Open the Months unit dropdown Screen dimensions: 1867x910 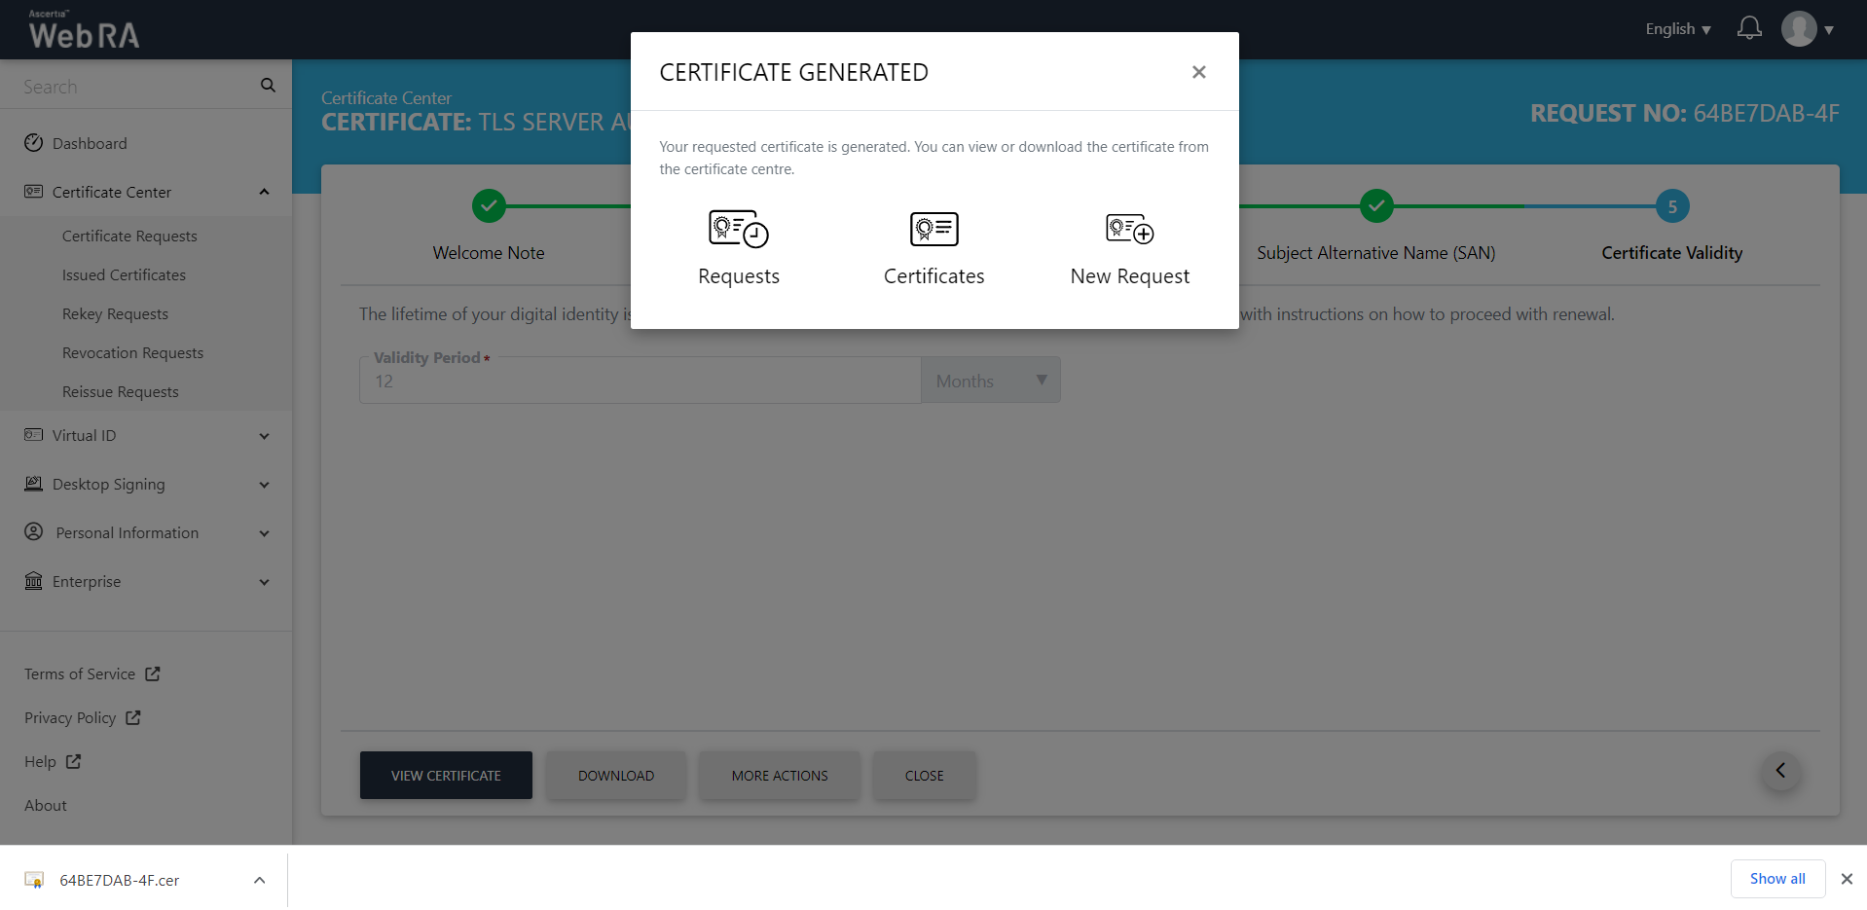[990, 381]
